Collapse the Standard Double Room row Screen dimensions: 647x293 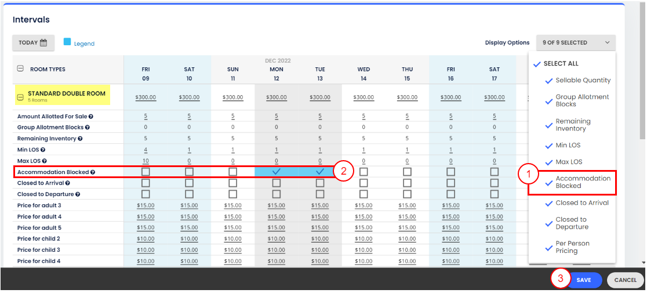click(20, 97)
